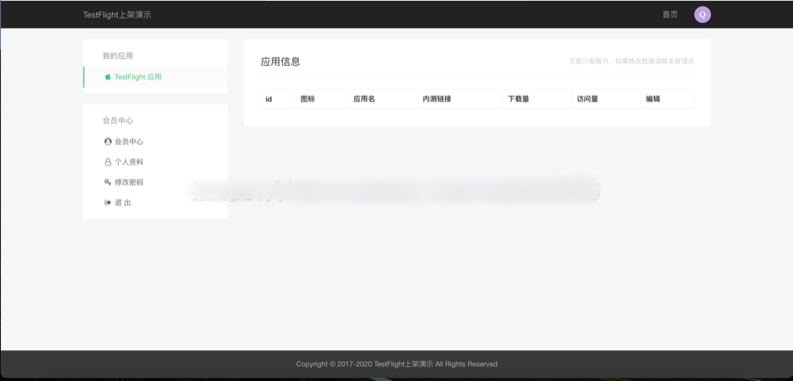Screen dimensions: 793x381
Task: Open the purple Q user avatar
Action: pos(702,14)
